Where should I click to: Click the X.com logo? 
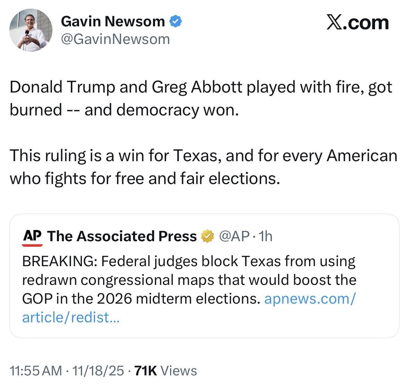click(x=358, y=23)
